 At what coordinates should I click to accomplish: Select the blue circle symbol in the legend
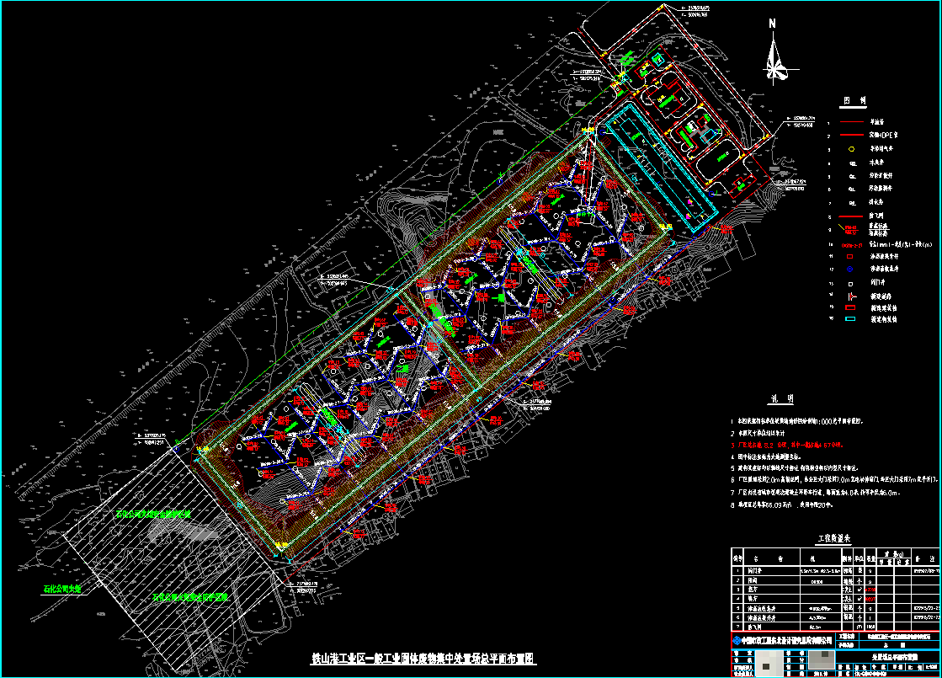point(852,269)
